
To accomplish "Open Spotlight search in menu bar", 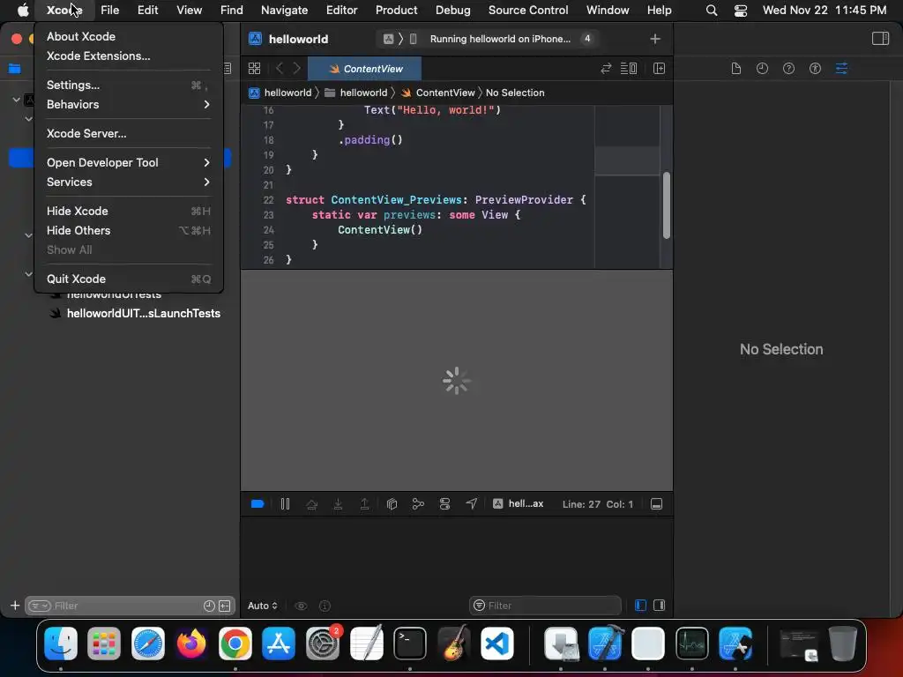I will click(712, 10).
